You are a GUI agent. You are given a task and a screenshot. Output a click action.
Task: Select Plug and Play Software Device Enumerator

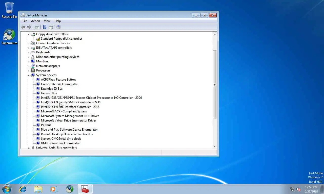point(69,130)
